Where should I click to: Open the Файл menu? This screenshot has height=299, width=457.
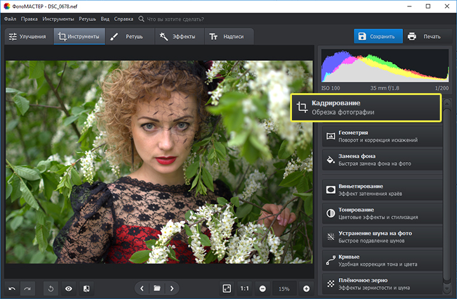(x=10, y=19)
